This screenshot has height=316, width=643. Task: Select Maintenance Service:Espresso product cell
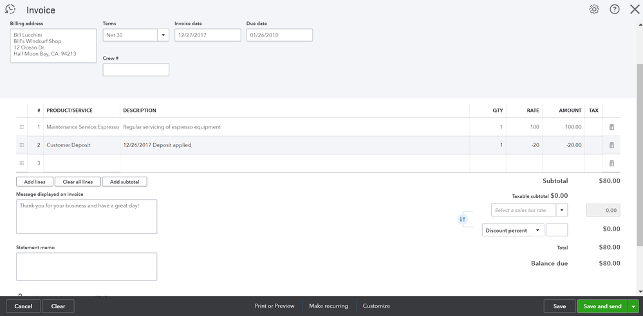[82, 127]
